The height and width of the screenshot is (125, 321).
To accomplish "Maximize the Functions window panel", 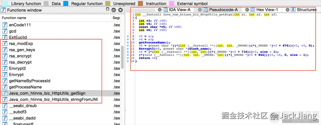I will pos(108,9).
